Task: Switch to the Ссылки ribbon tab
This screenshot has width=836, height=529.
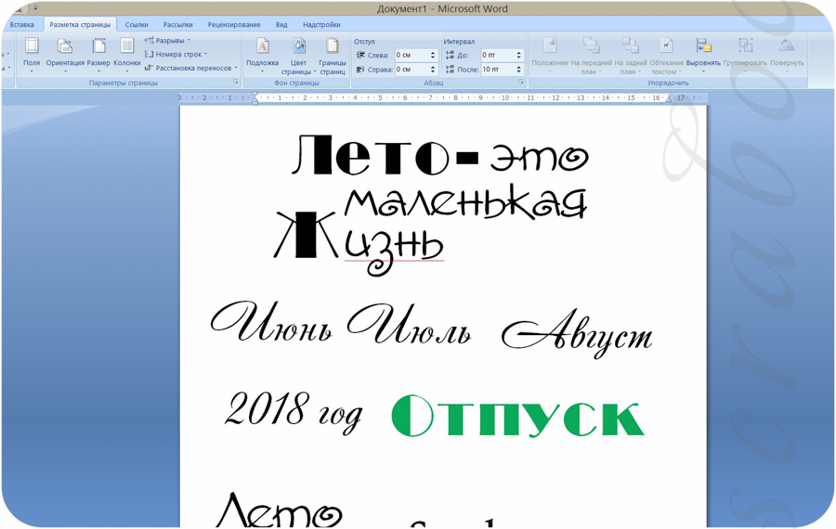Action: tap(137, 25)
